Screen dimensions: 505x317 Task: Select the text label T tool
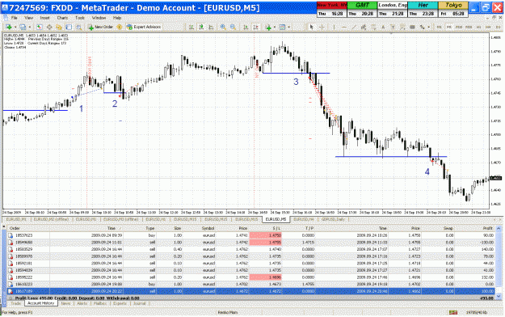393,27
